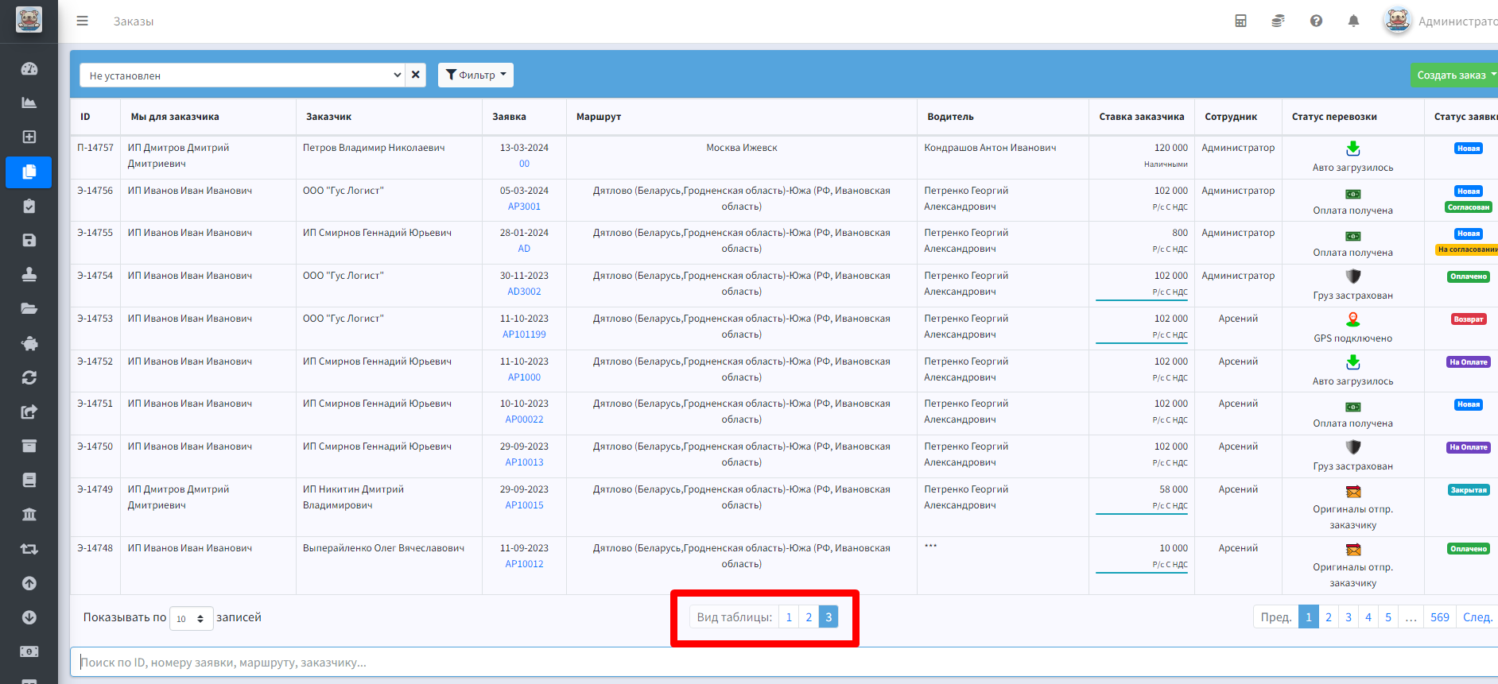Toggle the hamburger menu icon
Screen dimensions: 1498x684
click(x=82, y=21)
